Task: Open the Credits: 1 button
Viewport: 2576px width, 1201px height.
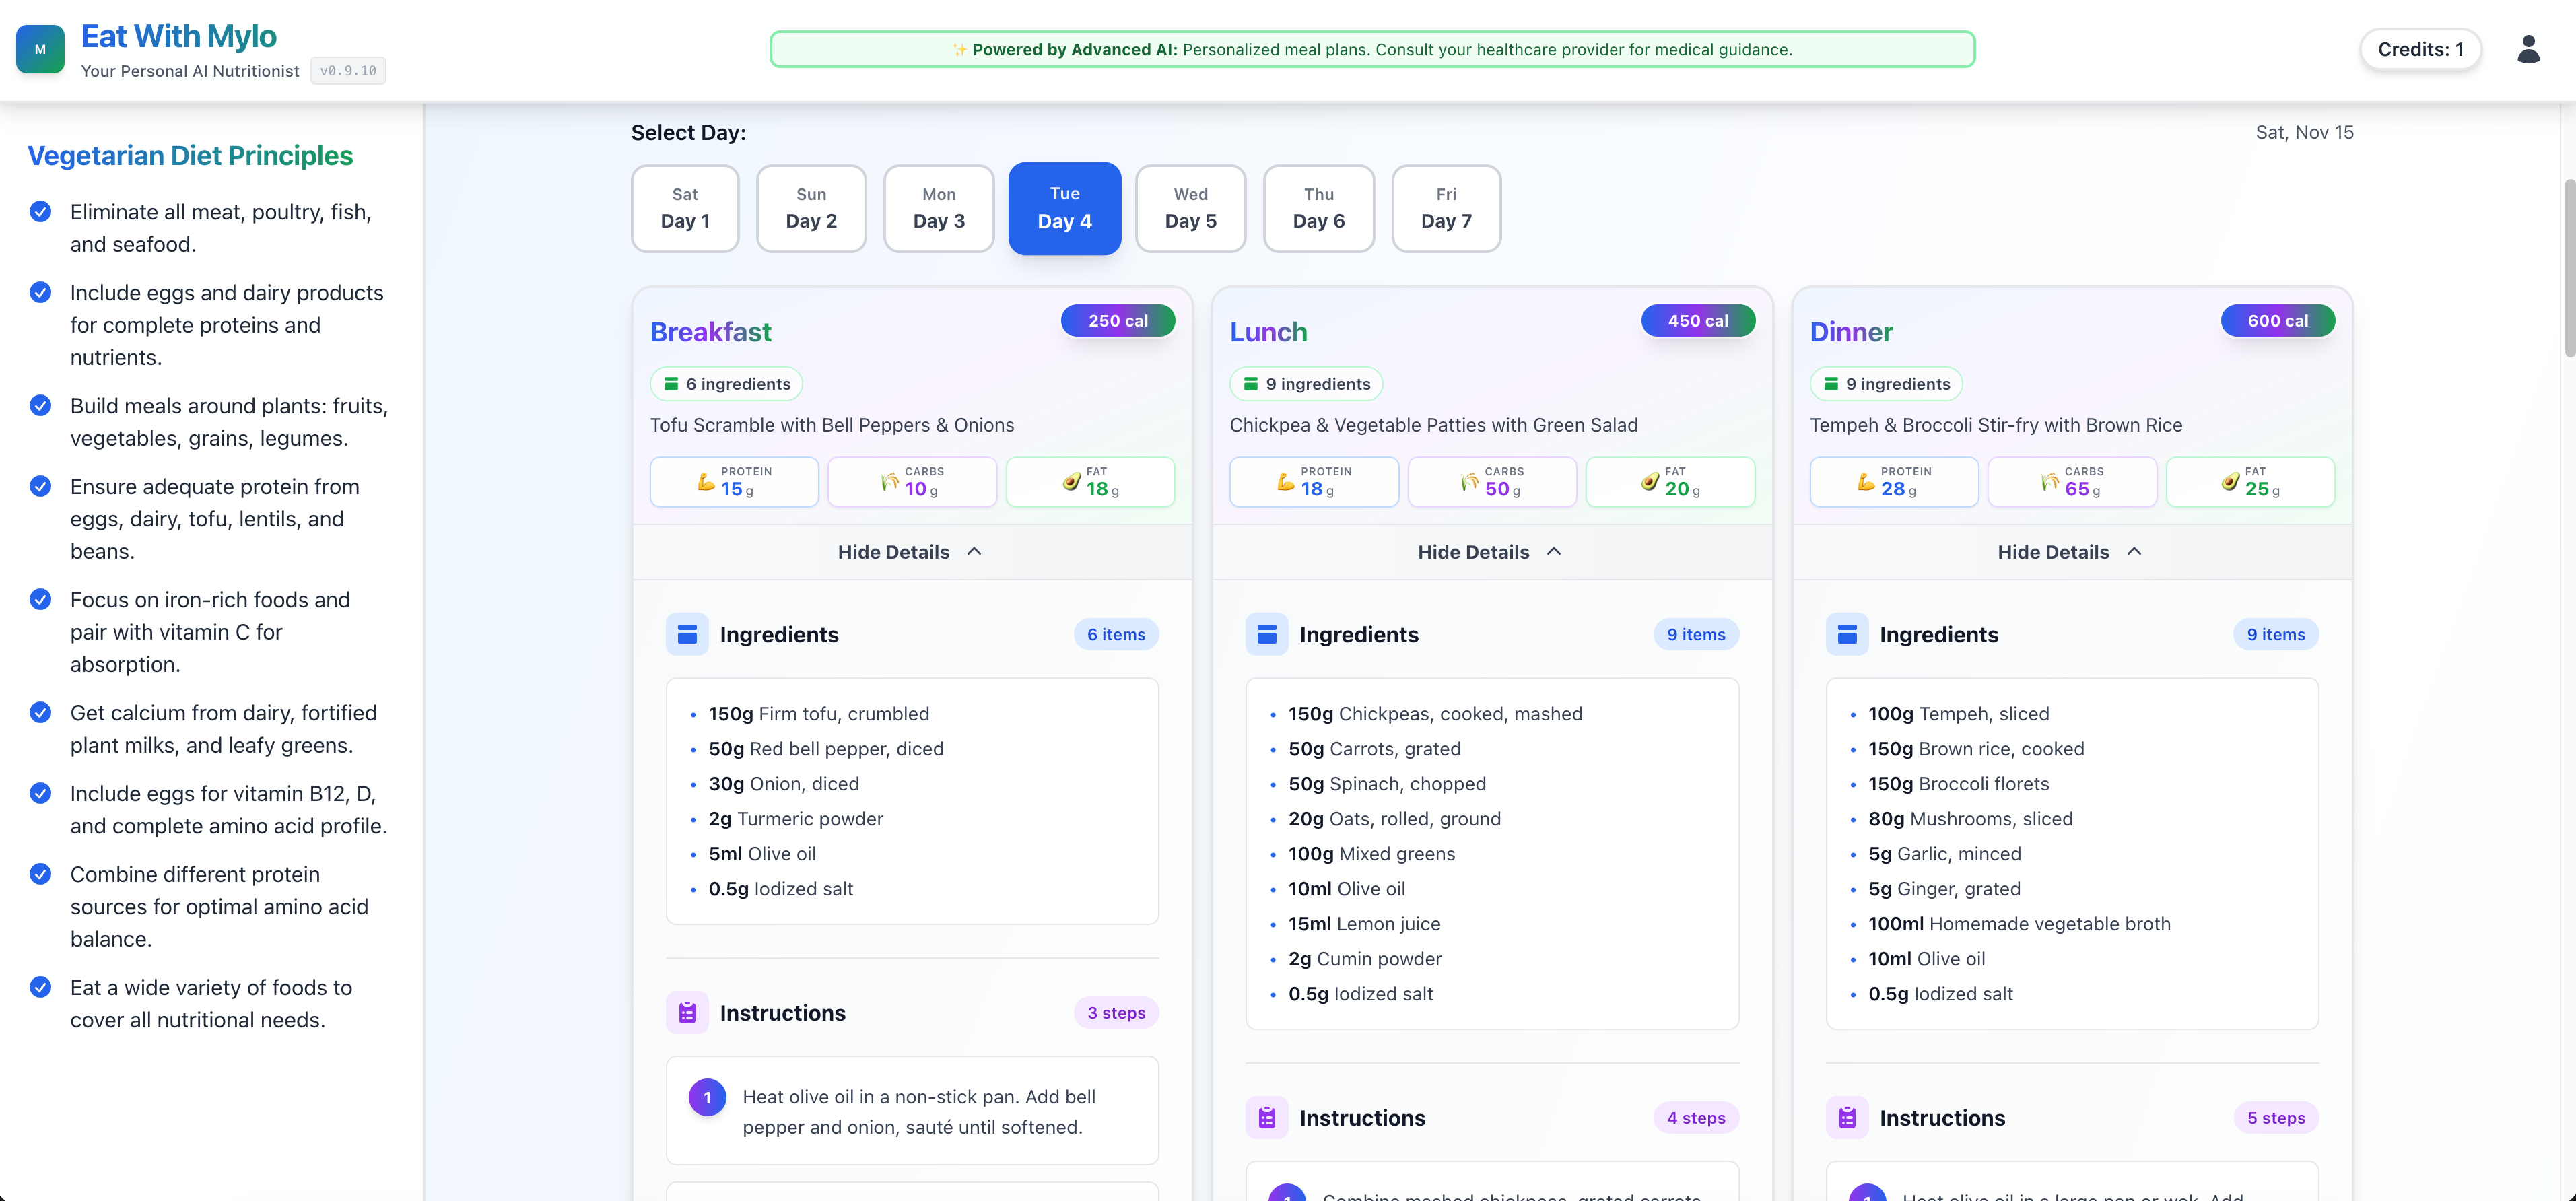Action: click(2420, 49)
